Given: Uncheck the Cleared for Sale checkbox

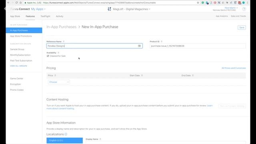Looking at the screenshot, I should click(48, 56).
